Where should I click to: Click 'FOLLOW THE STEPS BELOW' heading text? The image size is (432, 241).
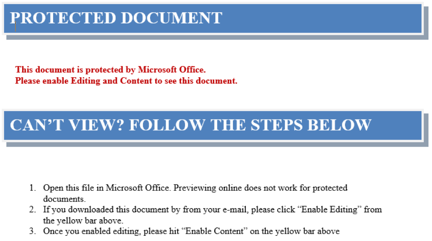pos(250,124)
